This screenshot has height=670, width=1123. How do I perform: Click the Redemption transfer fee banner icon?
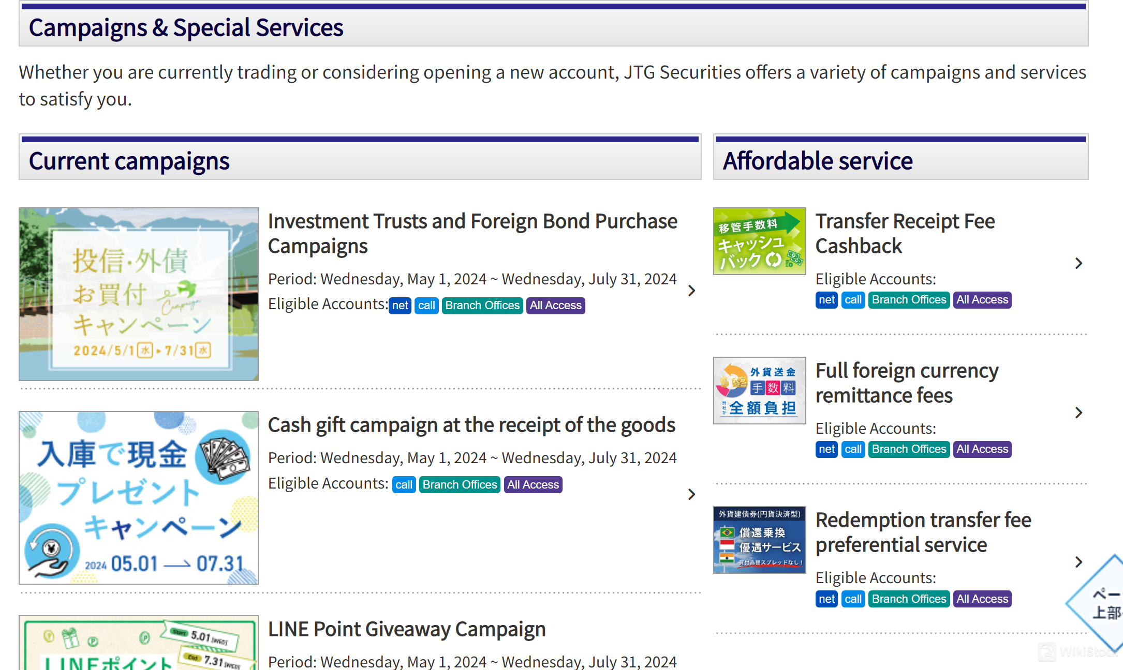(759, 540)
